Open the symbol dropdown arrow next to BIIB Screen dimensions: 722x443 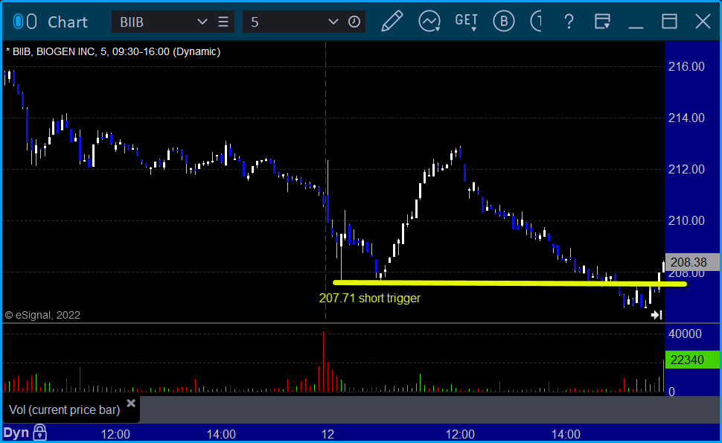click(x=202, y=22)
